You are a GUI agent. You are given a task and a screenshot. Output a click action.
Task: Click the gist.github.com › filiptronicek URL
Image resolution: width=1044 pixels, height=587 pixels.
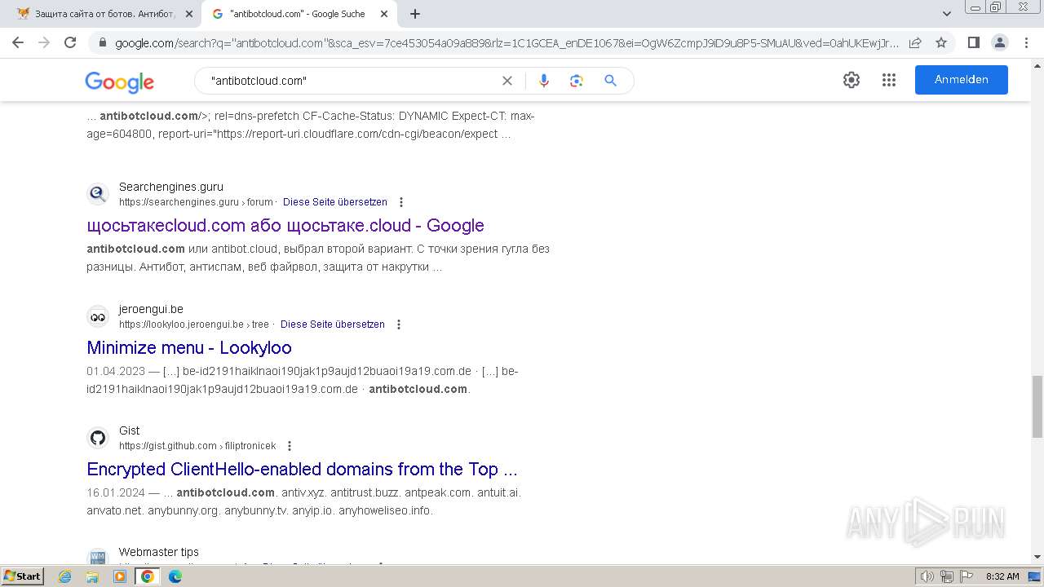click(197, 446)
